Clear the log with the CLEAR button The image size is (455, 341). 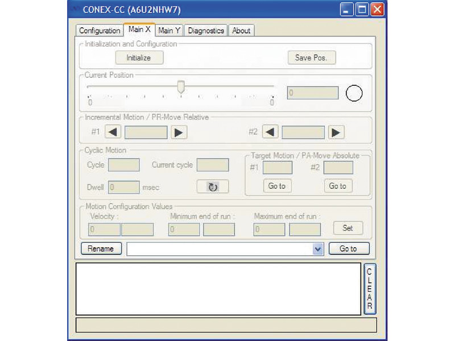[370, 288]
